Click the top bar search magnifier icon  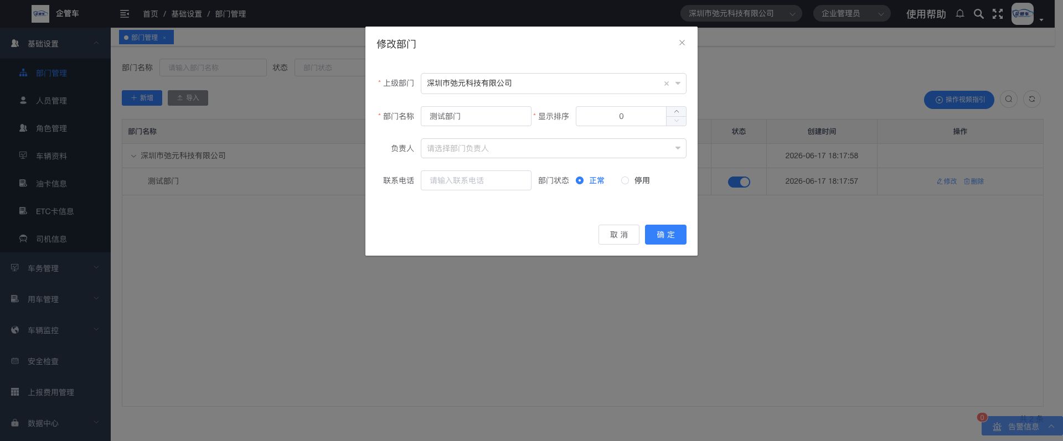(979, 14)
